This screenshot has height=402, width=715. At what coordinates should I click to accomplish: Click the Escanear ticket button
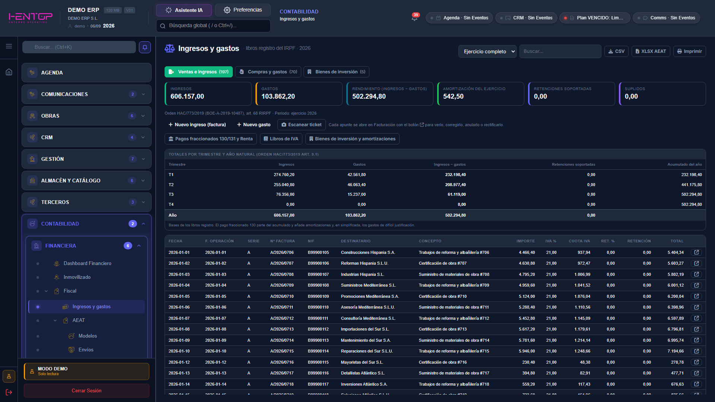302,125
